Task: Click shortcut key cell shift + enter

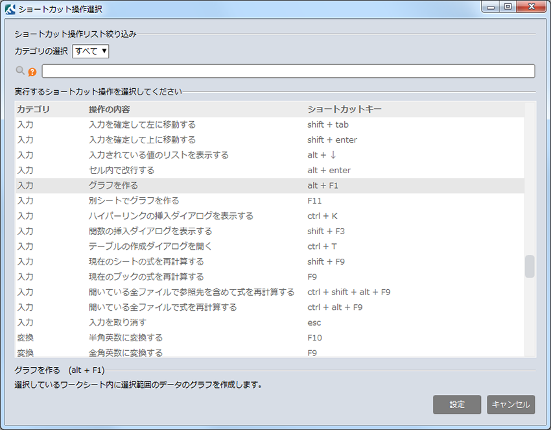Action: [x=332, y=139]
